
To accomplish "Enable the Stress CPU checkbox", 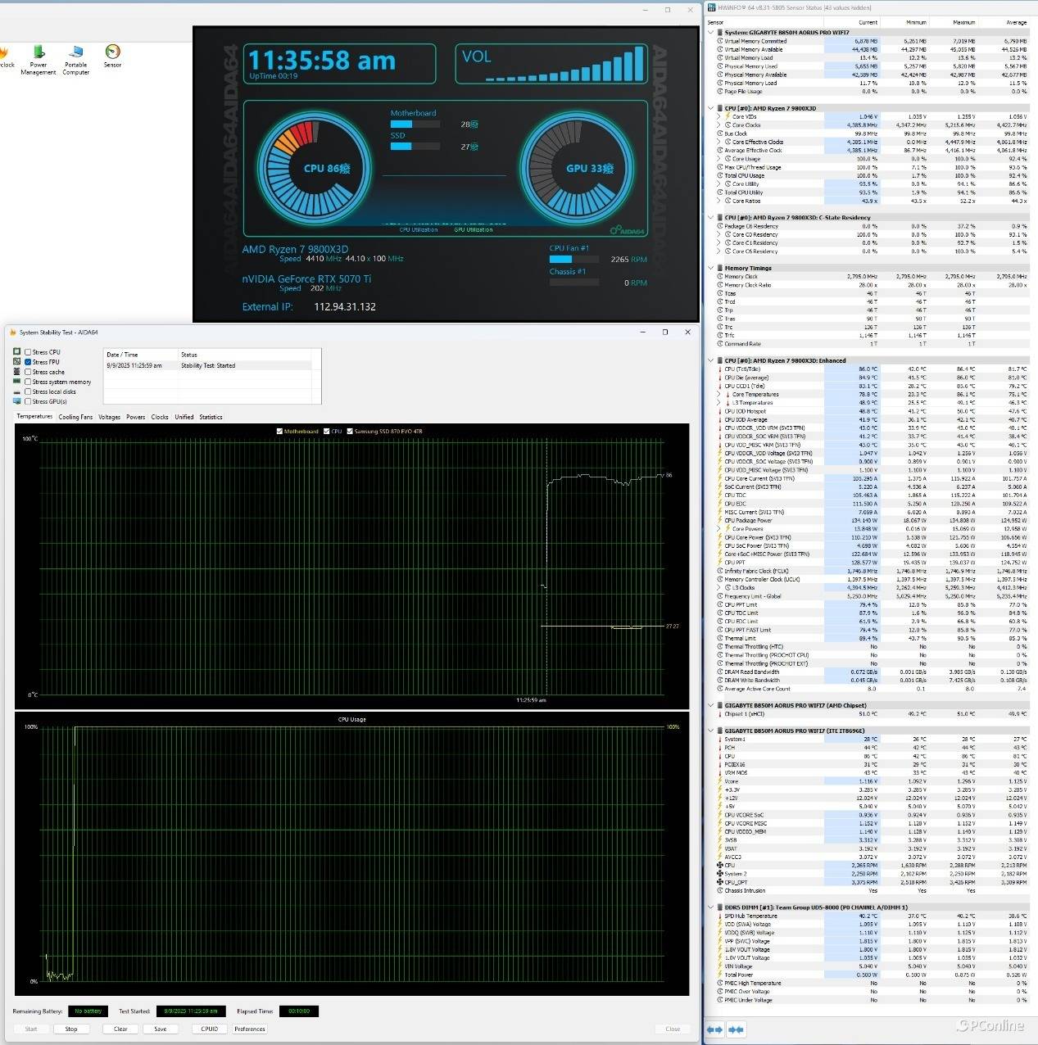I will [x=28, y=352].
